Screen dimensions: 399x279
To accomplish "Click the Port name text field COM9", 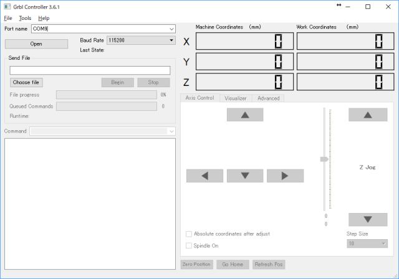I will click(100, 29).
